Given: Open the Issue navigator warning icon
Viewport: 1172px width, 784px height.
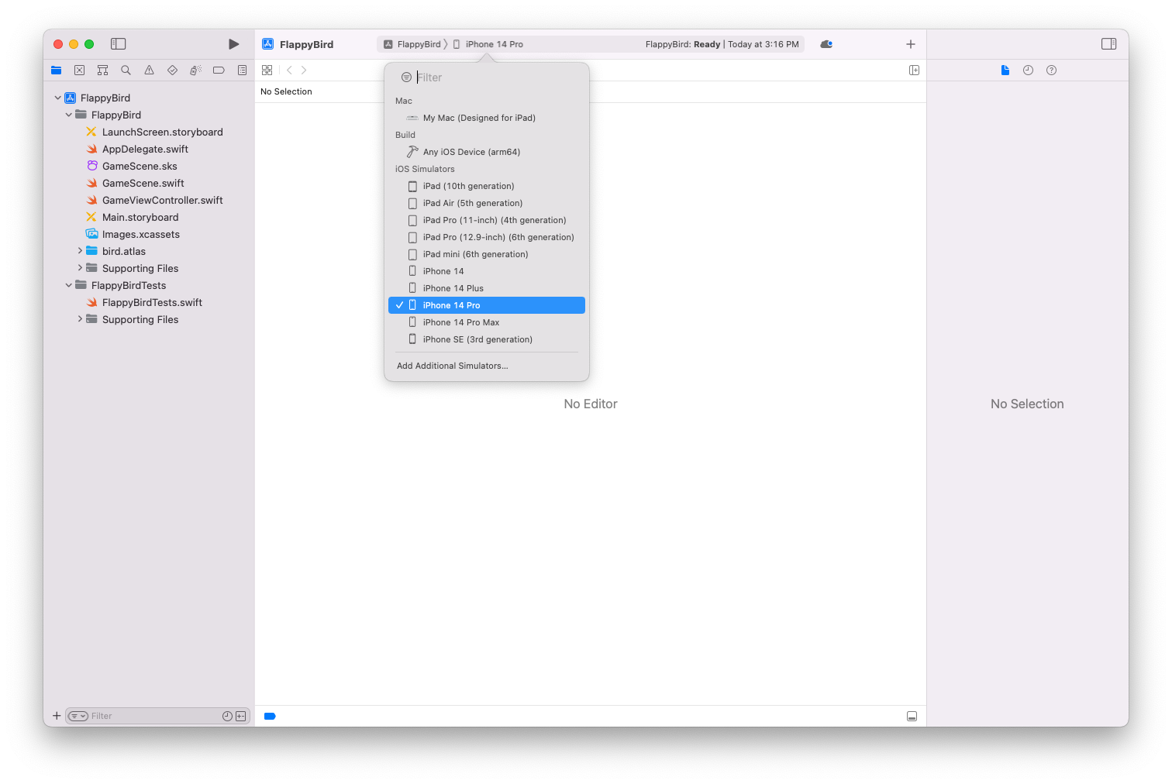Looking at the screenshot, I should click(149, 70).
